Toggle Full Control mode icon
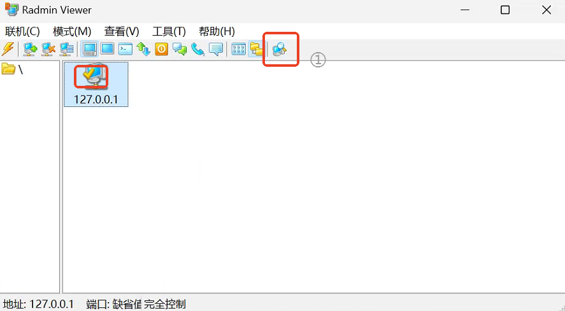Screen dimensions: 565x311 pyautogui.click(x=89, y=49)
